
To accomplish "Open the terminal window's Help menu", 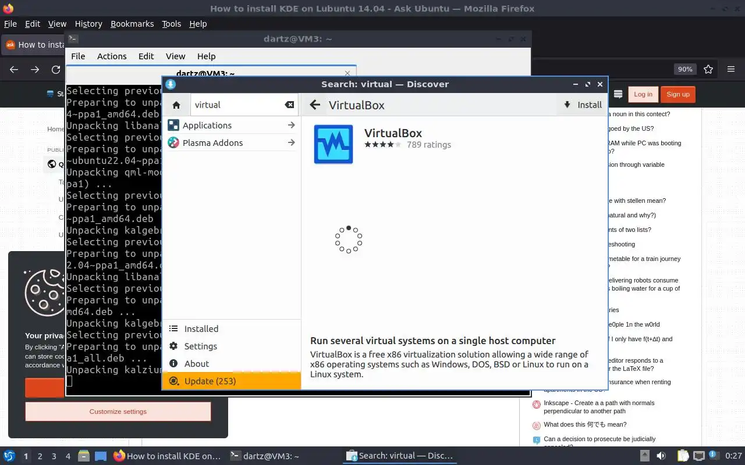I will click(207, 56).
